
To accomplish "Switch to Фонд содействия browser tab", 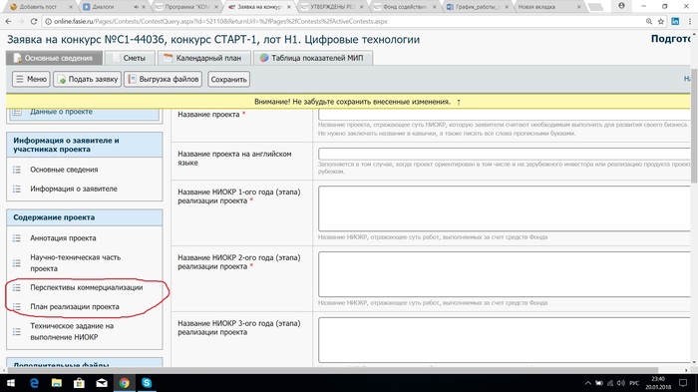I will point(404,7).
